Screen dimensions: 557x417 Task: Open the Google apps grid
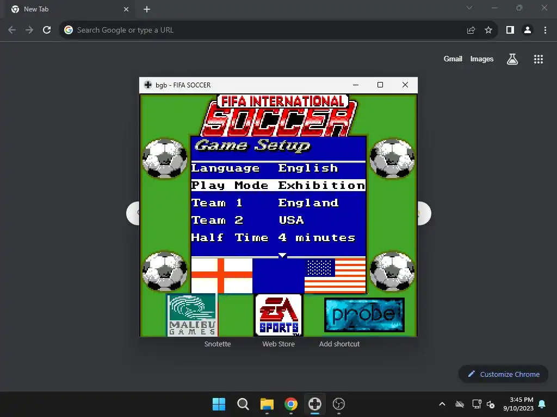[539, 59]
